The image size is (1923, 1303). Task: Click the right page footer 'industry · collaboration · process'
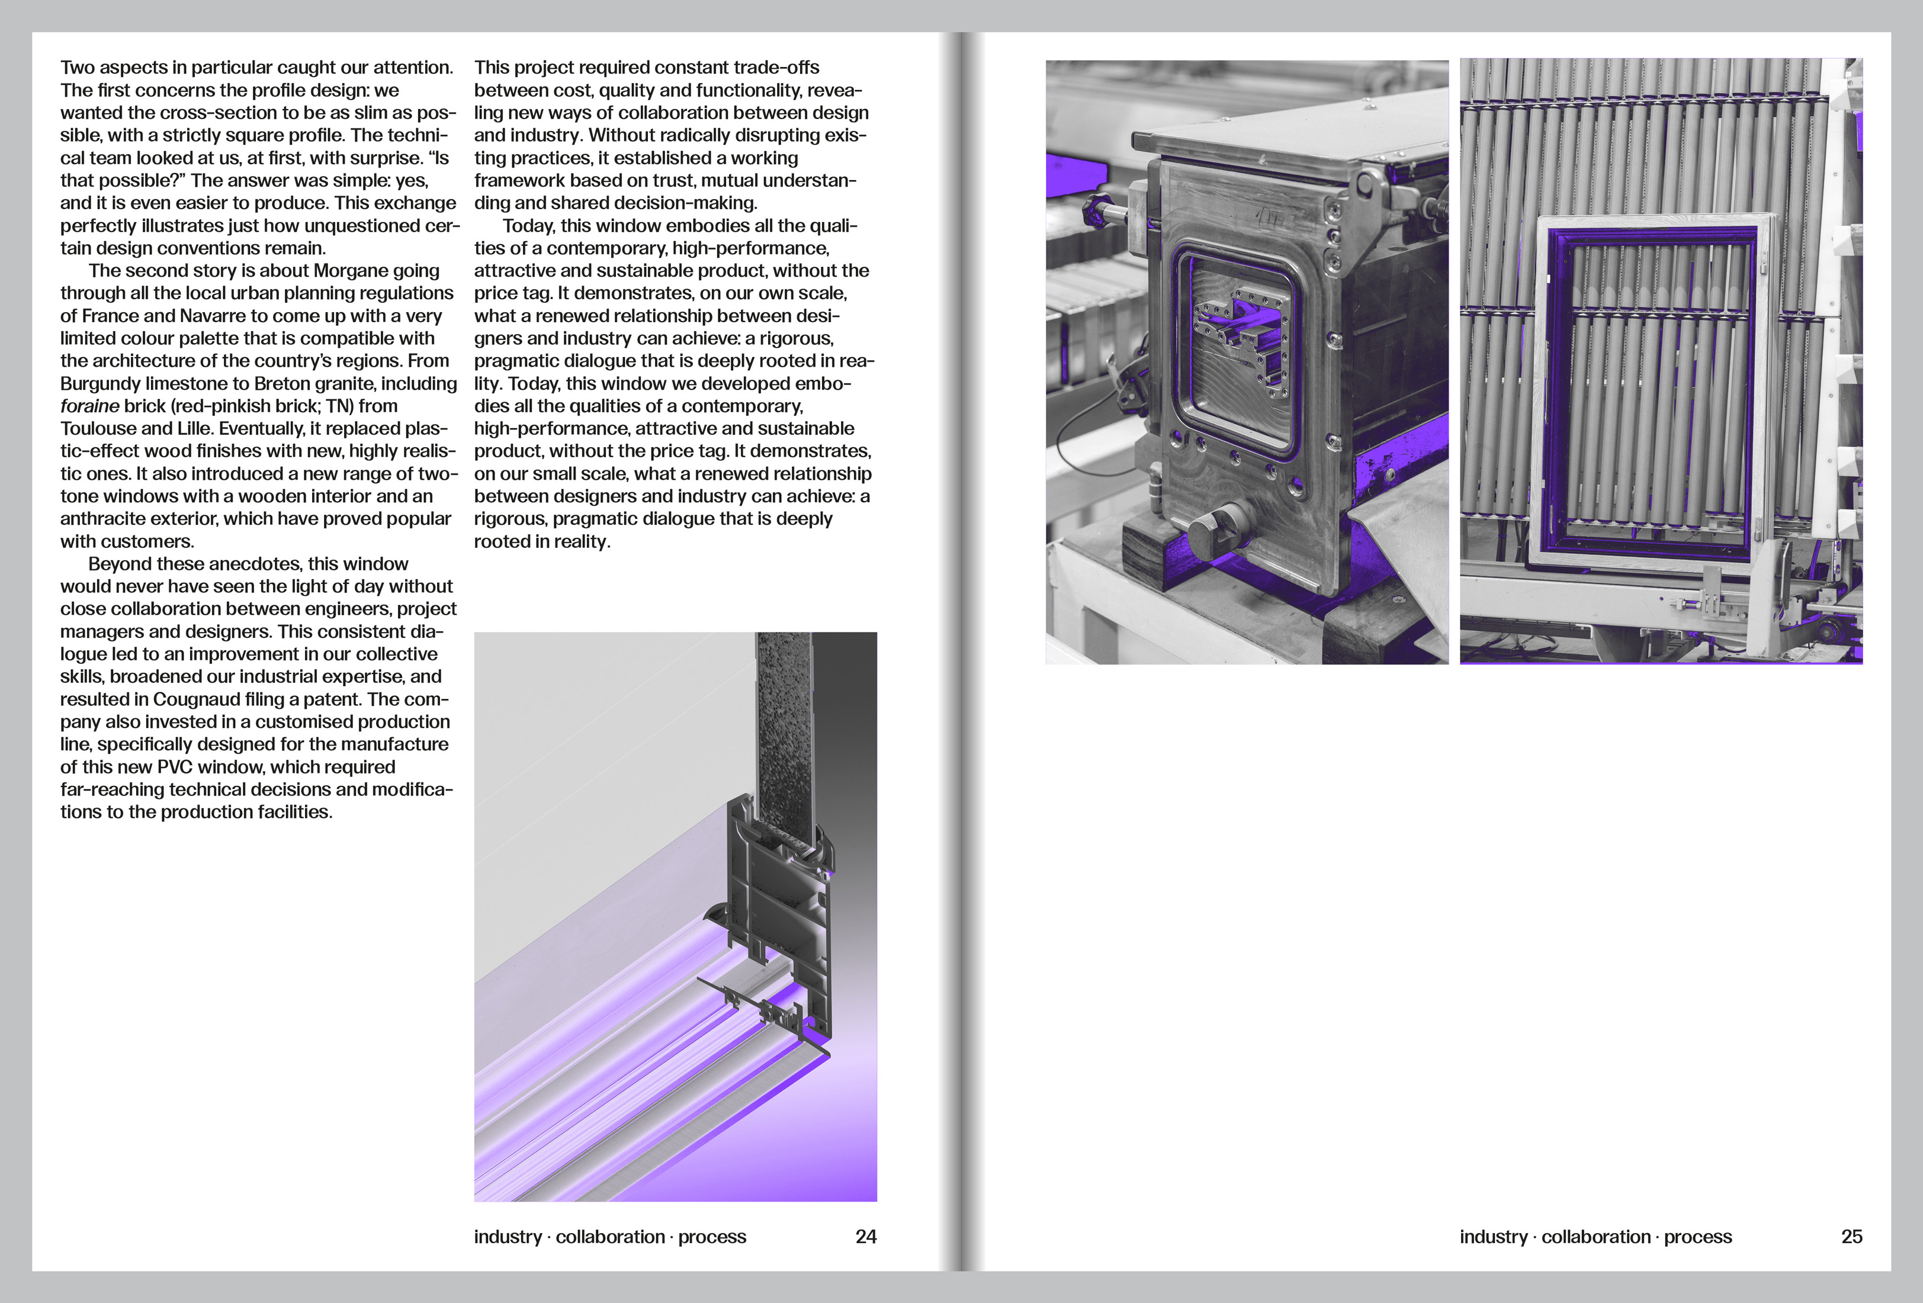tap(1595, 1237)
